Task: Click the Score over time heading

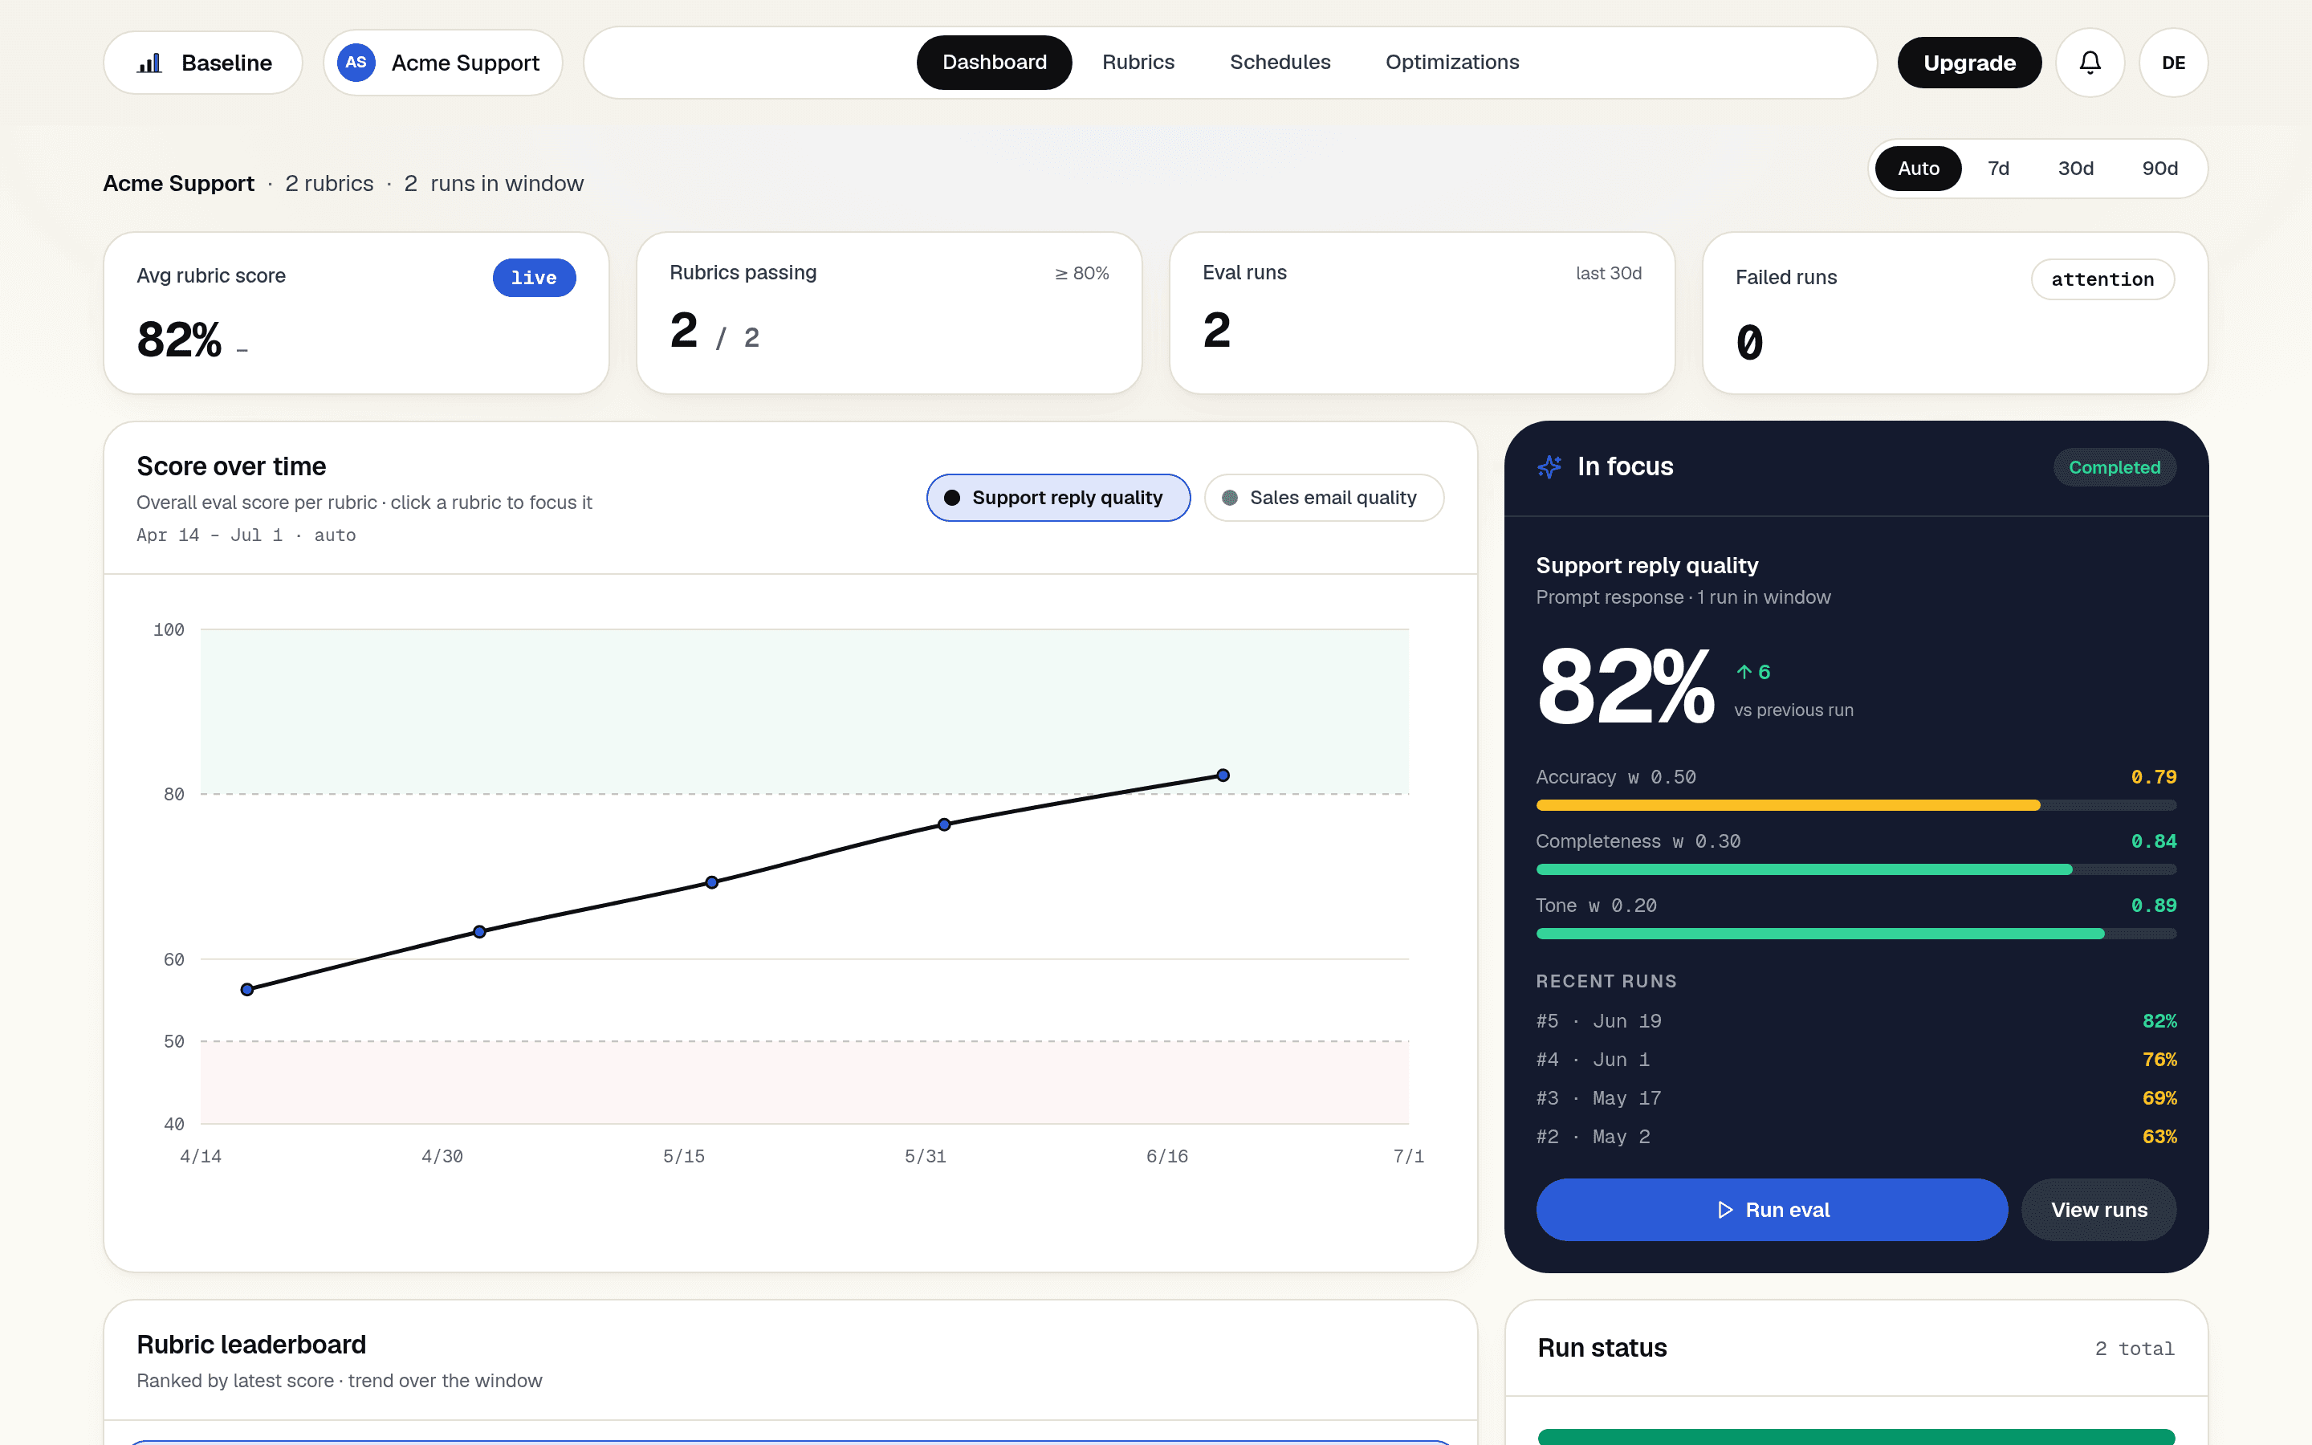Action: click(231, 466)
